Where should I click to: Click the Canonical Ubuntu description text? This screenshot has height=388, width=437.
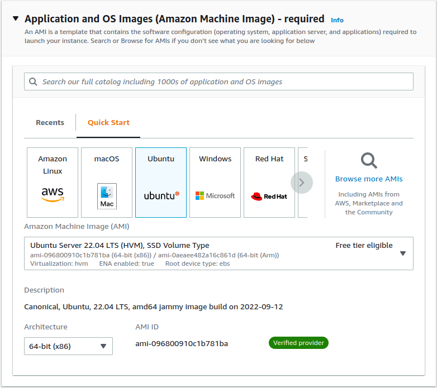[154, 306]
